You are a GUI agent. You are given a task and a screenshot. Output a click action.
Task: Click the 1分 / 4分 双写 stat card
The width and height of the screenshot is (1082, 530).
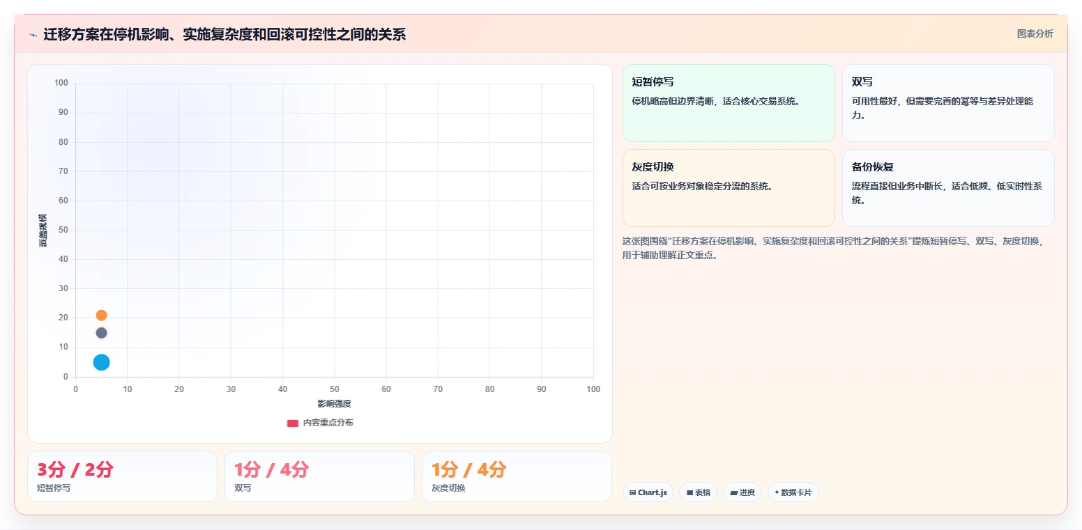319,476
